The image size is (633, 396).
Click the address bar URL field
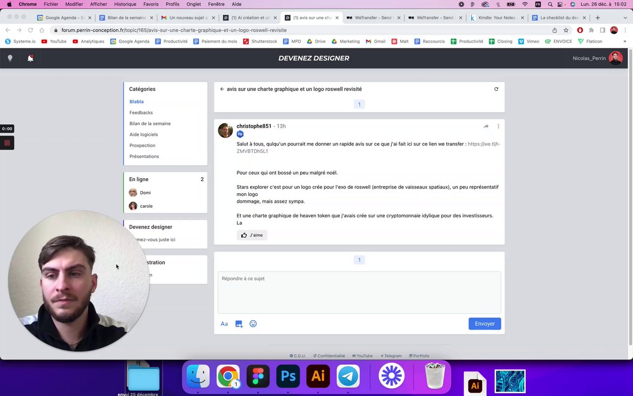coord(302,30)
